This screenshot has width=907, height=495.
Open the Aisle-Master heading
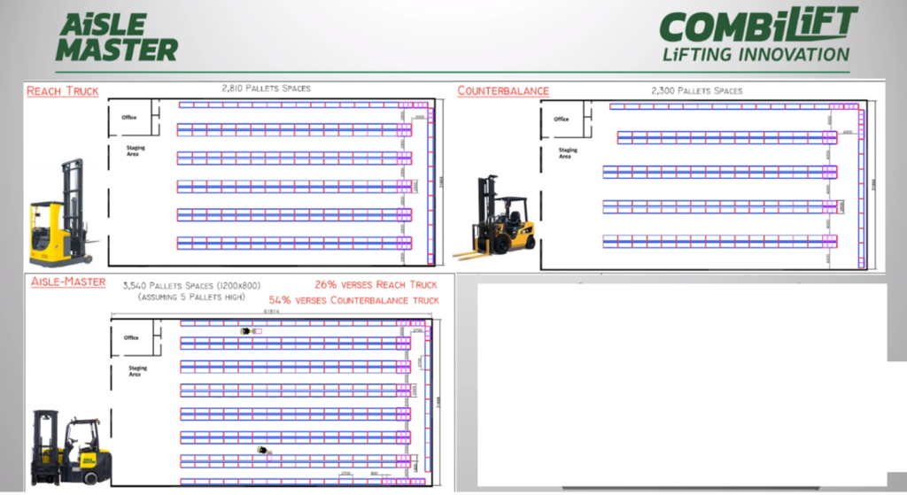(x=67, y=282)
